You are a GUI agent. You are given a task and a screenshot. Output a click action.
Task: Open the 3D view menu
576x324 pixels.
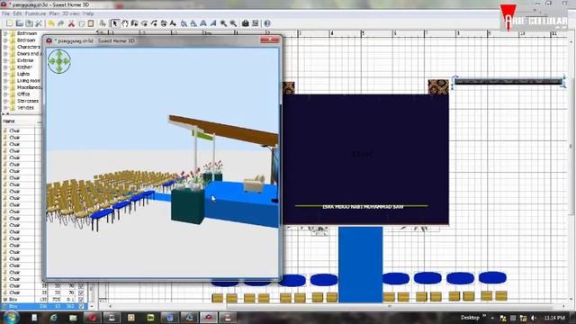tap(71, 13)
